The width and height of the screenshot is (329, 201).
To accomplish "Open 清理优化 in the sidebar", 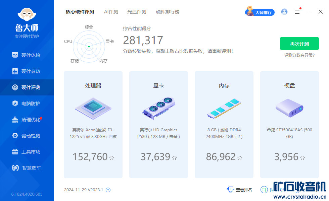I will (27, 120).
